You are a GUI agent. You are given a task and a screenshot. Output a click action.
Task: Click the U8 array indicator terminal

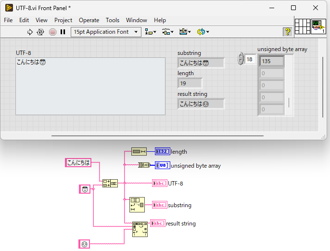[163, 165]
